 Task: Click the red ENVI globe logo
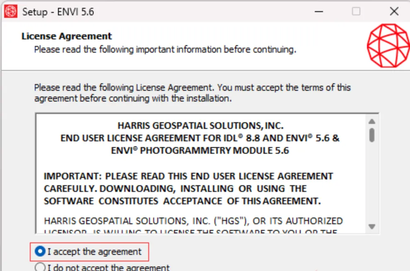(388, 46)
